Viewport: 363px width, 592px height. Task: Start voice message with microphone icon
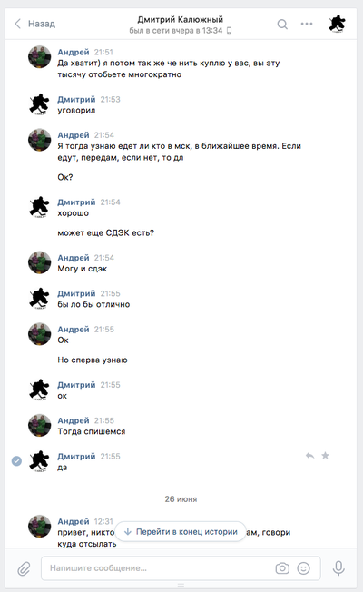point(338,567)
